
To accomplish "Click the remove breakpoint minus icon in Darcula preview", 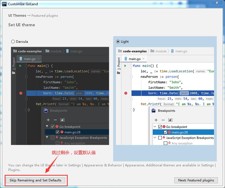I will point(55,120).
